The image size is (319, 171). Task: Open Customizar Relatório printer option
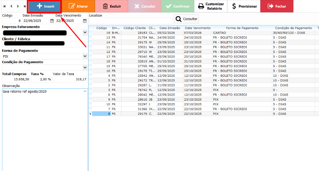[x=211, y=6]
